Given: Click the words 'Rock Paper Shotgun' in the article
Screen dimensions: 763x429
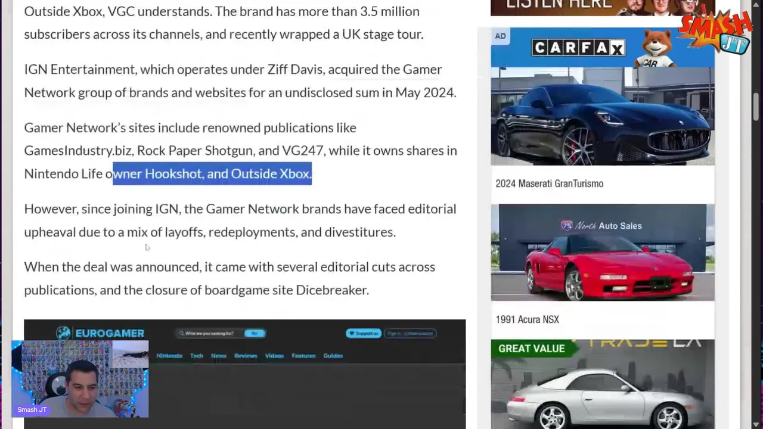Looking at the screenshot, I should click(196, 150).
